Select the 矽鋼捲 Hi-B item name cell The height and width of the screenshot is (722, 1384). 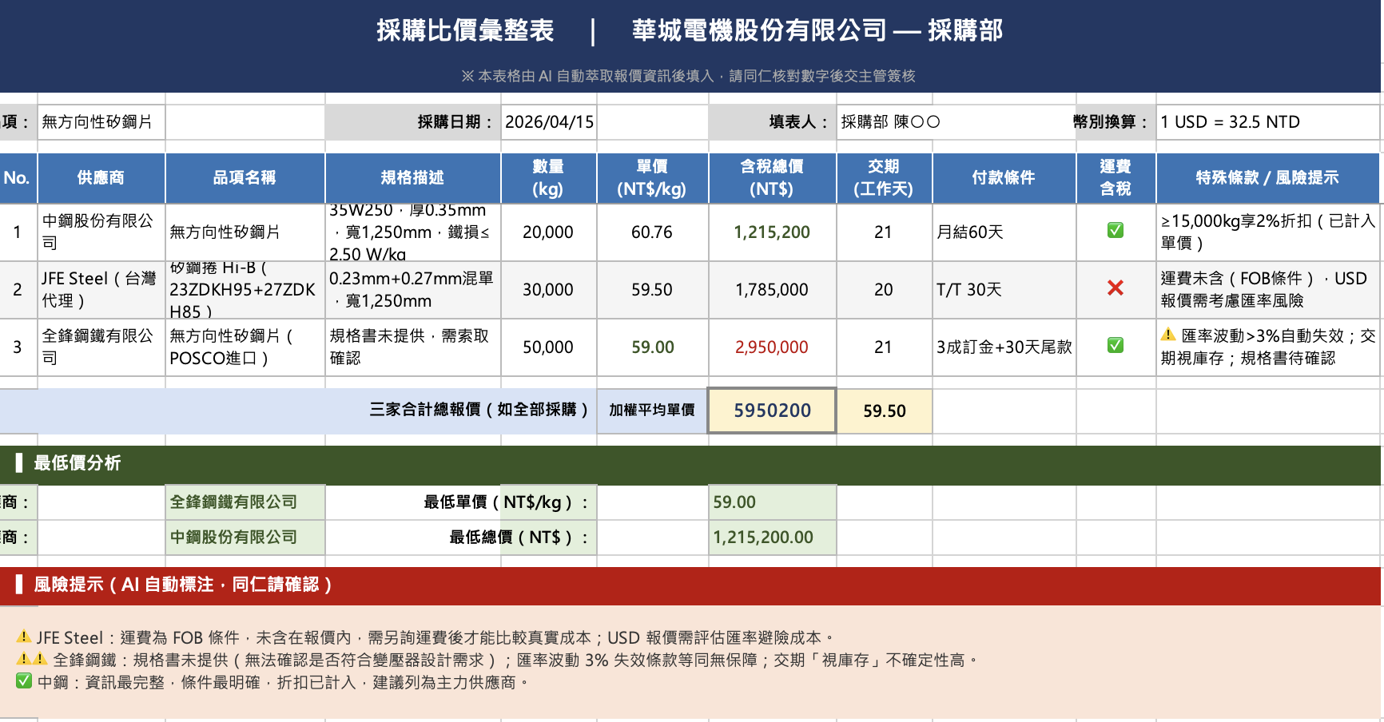(x=245, y=290)
